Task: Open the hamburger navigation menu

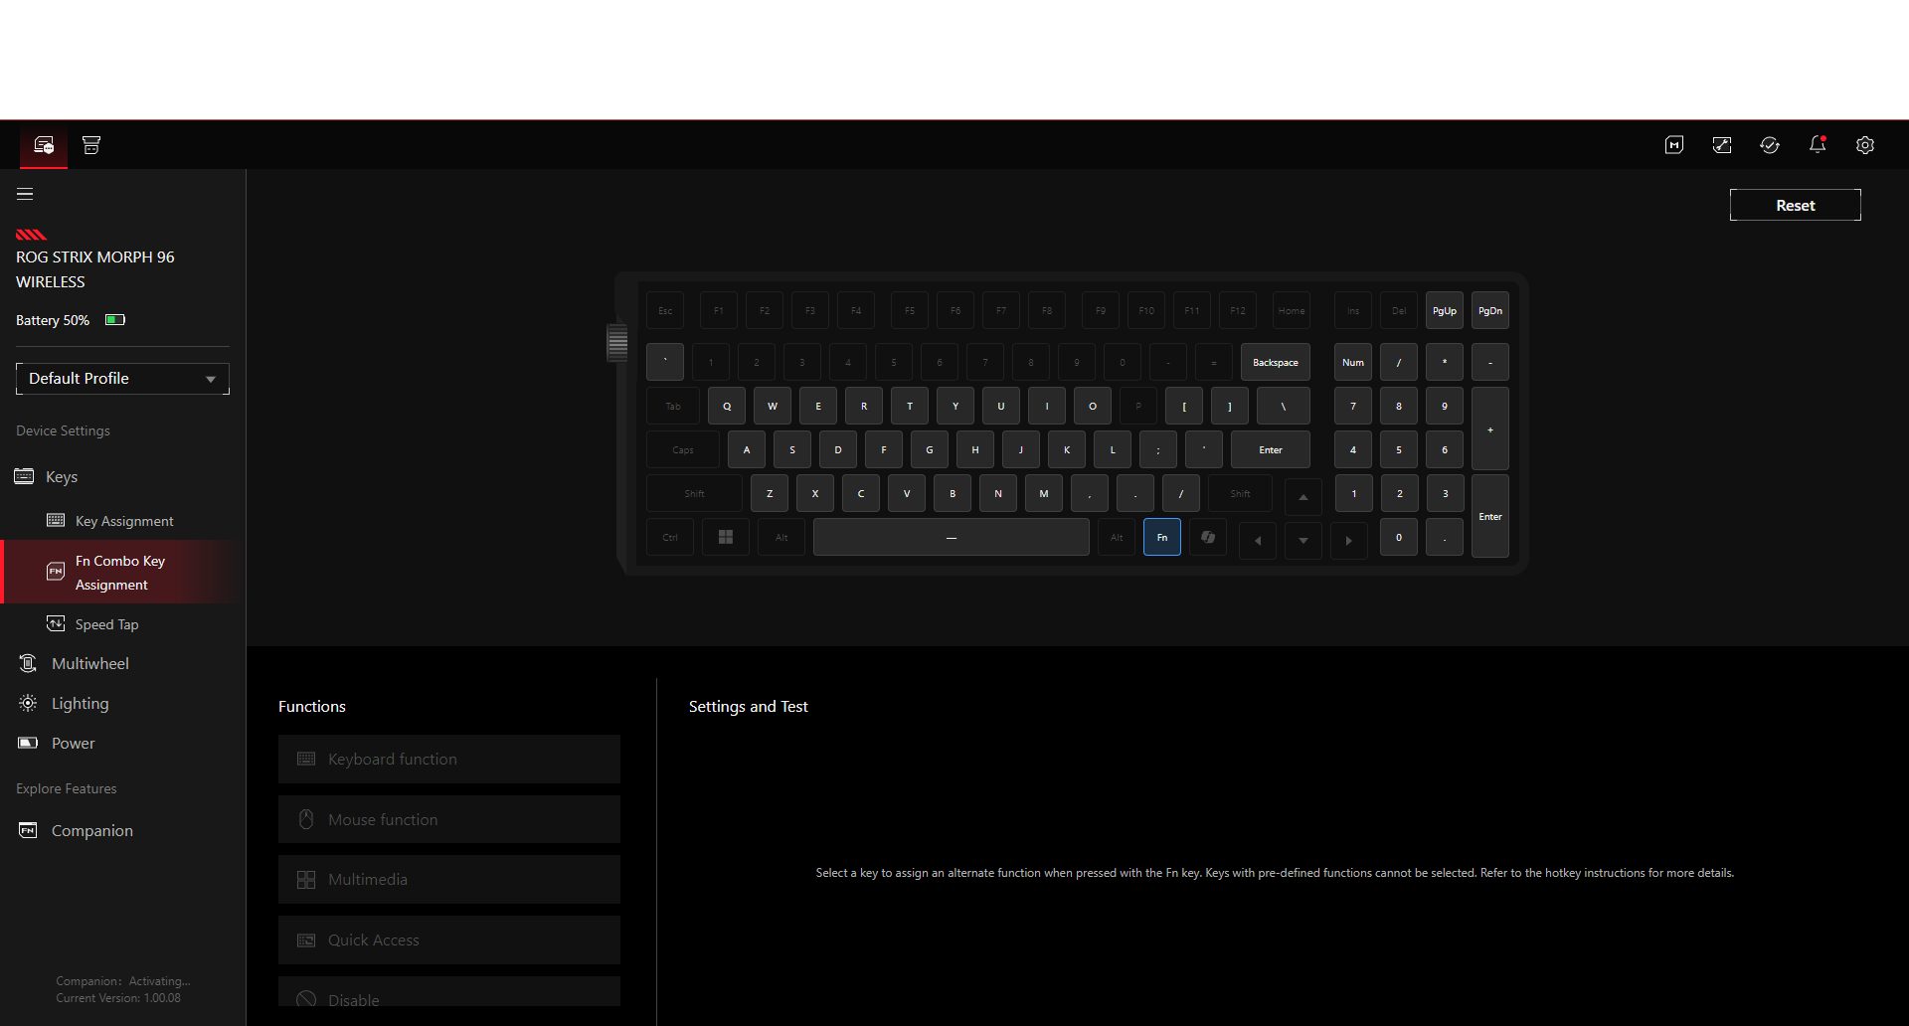Action: tap(25, 194)
